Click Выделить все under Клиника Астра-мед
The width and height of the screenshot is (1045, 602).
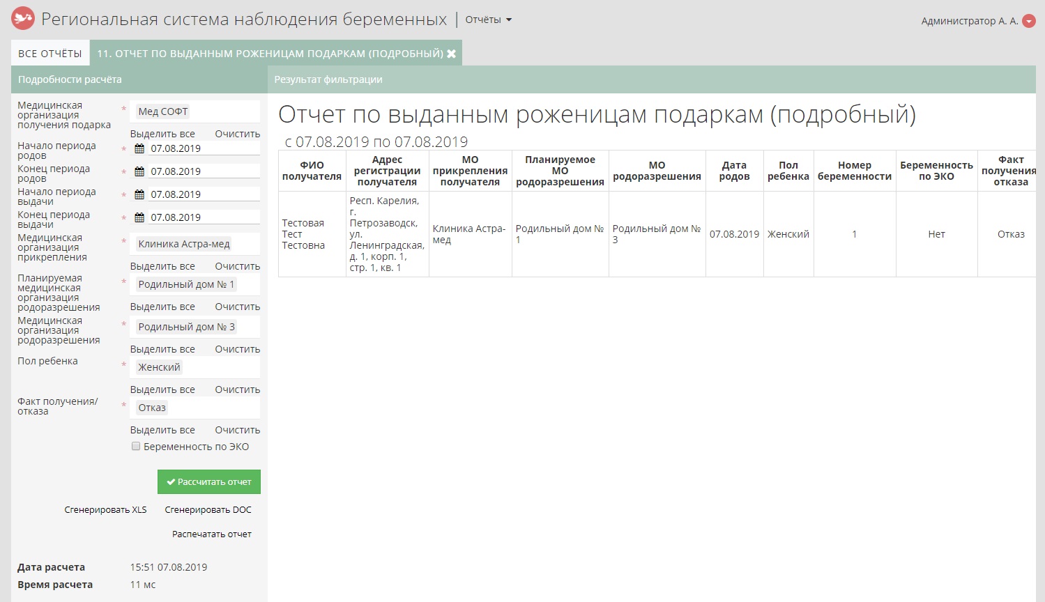tap(162, 266)
